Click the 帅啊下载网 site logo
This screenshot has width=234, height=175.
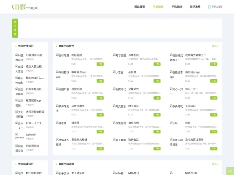click(x=25, y=7)
